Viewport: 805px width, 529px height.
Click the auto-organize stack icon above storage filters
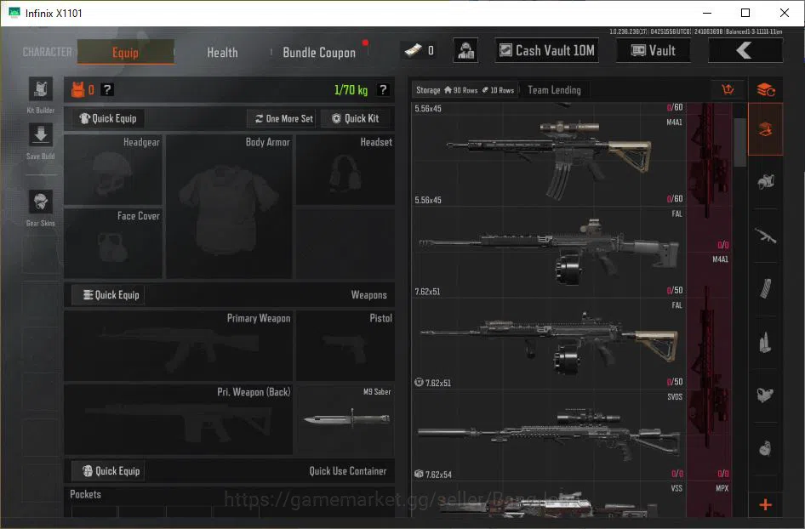766,90
